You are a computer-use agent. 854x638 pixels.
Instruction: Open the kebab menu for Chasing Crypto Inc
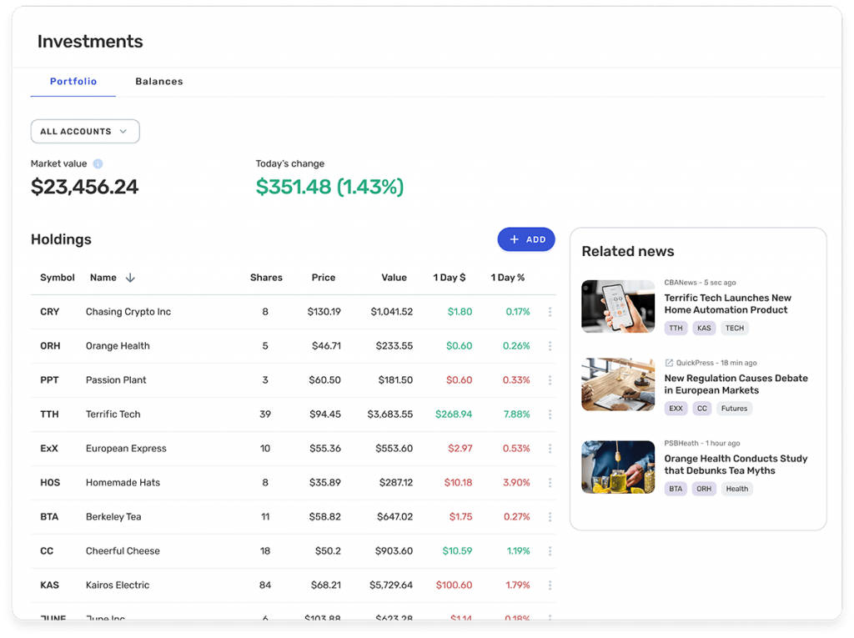coord(550,312)
